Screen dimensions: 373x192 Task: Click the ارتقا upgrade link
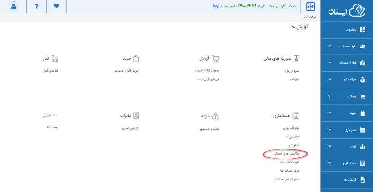[x=216, y=6]
